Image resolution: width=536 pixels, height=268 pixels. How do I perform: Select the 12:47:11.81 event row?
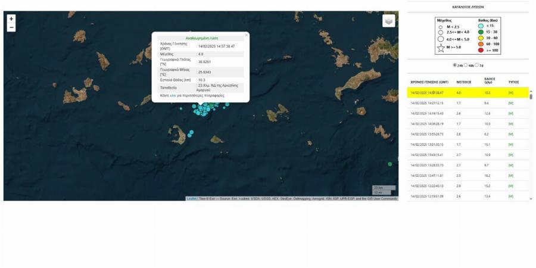[x=468, y=176]
